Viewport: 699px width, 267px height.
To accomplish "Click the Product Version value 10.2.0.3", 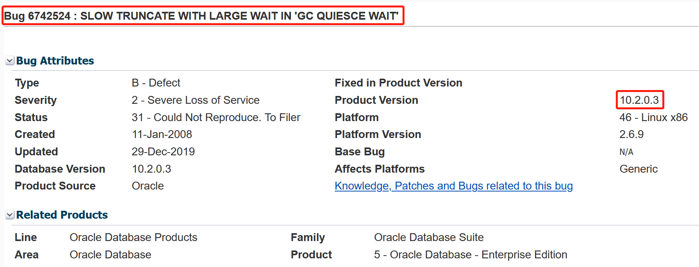I will pos(639,100).
